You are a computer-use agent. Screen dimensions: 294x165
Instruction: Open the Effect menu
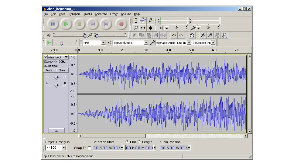[x=114, y=14]
